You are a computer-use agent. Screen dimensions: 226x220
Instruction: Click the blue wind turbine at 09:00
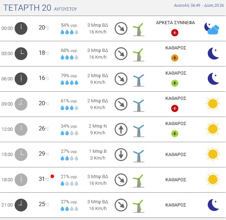click(x=138, y=106)
